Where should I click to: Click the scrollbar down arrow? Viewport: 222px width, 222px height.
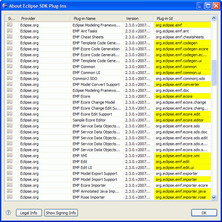coord(214,198)
